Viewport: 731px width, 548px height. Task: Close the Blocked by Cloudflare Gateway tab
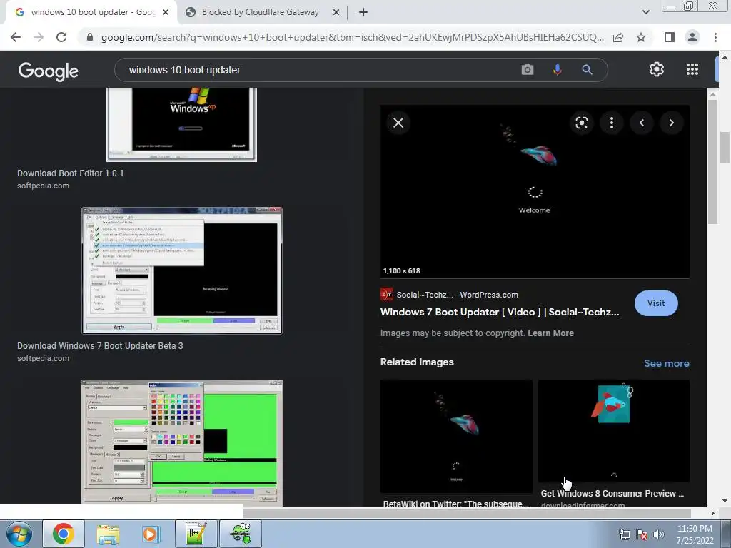click(336, 13)
